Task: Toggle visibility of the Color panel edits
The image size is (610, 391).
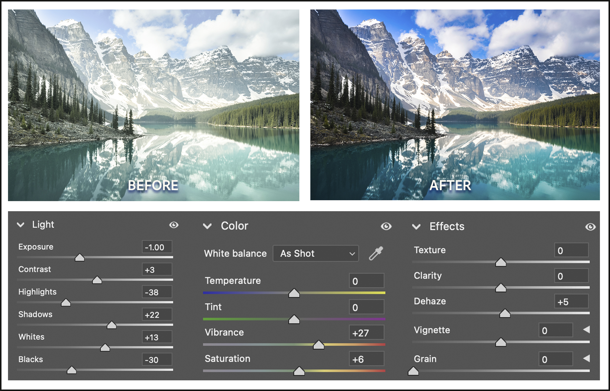Action: [x=386, y=227]
